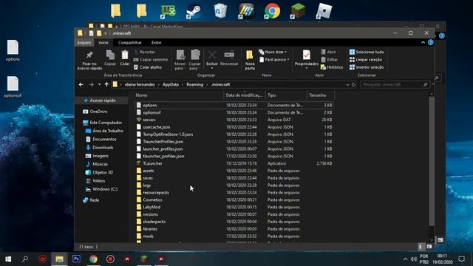Select the resourcepacks folder
Screen dimensions: 473x266
(x=234, y=192)
